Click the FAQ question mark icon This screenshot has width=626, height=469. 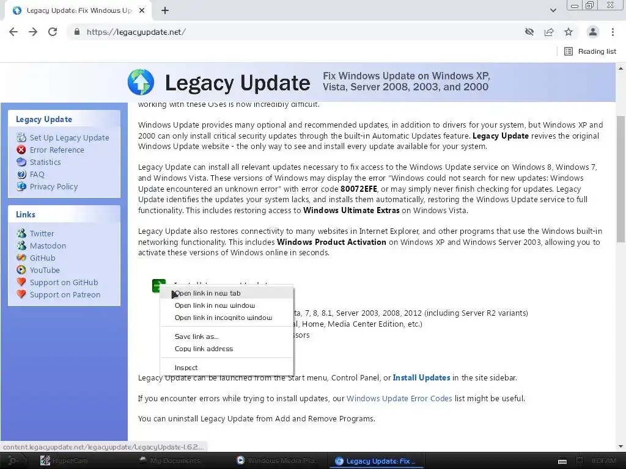[21, 174]
